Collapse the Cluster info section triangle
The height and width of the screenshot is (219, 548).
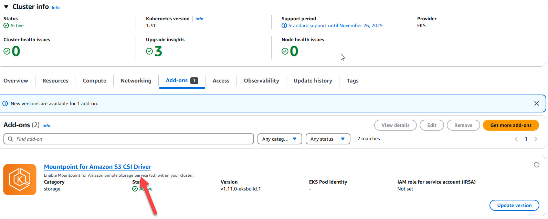click(6, 7)
